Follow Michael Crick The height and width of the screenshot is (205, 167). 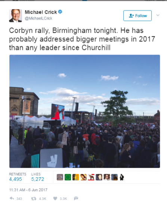click(x=137, y=16)
